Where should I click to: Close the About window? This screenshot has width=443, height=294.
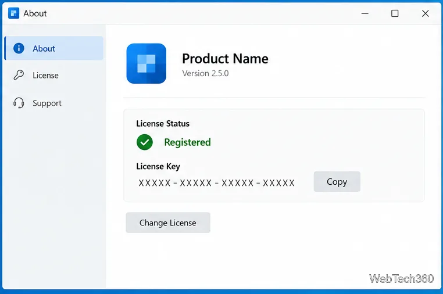coord(425,13)
